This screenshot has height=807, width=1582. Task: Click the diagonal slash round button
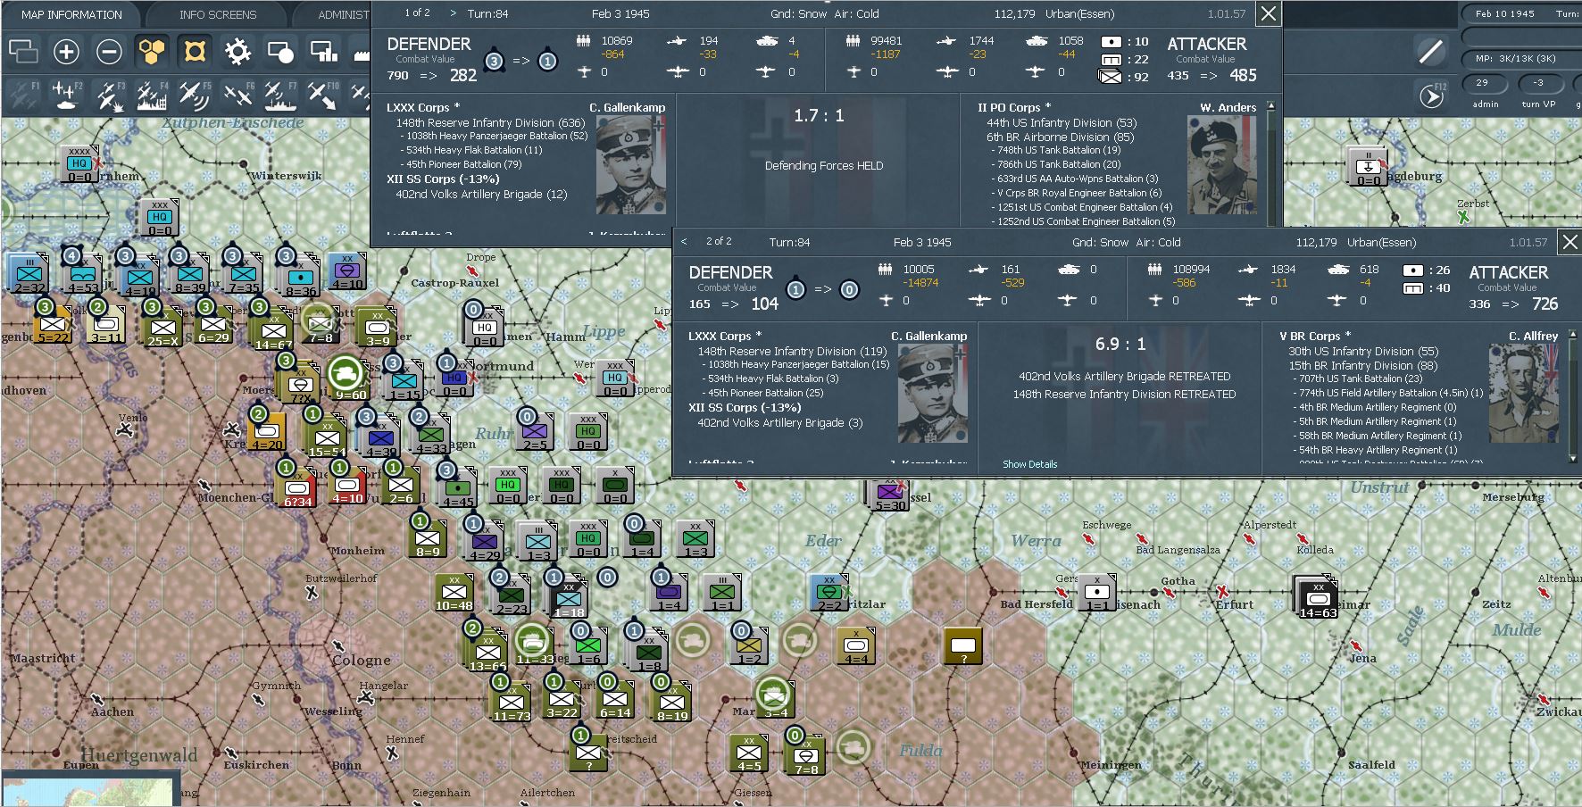pyautogui.click(x=1431, y=52)
